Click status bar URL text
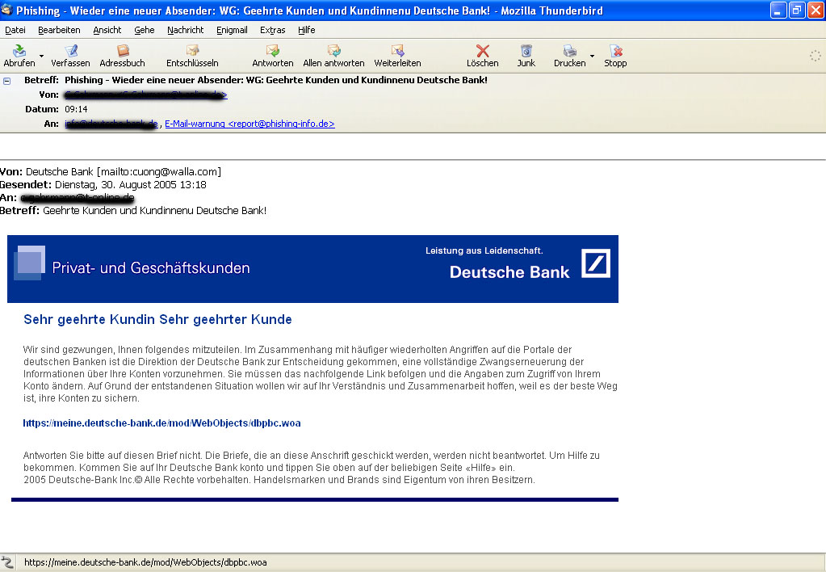 [x=145, y=562]
